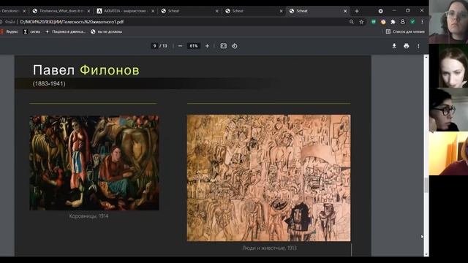Open the reading list button
Screen dimensions: 468x263
pyautogui.click(x=405, y=31)
